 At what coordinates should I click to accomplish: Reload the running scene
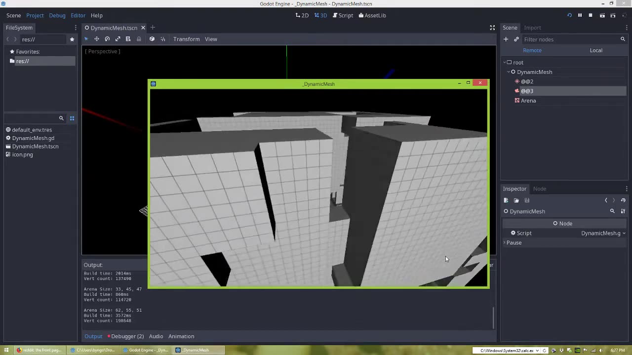(x=569, y=15)
